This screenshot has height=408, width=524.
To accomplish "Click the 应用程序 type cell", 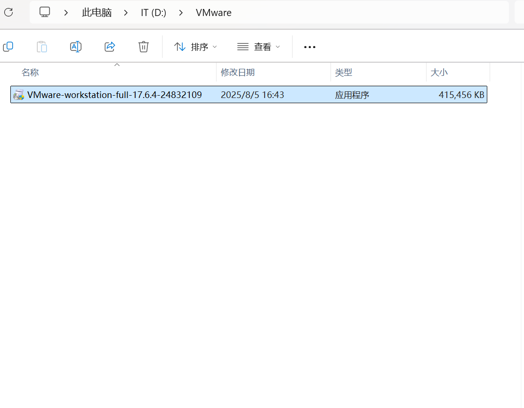I will pos(352,95).
